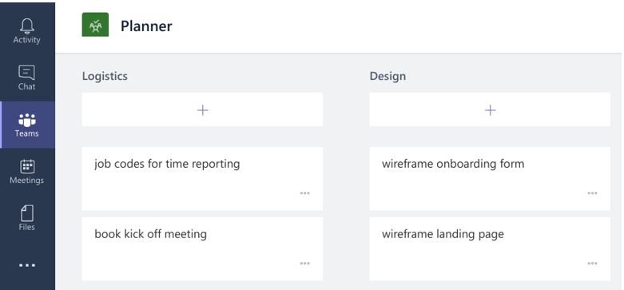Open more options on job codes task
Viewport: 624px width, 290px height.
(x=305, y=193)
